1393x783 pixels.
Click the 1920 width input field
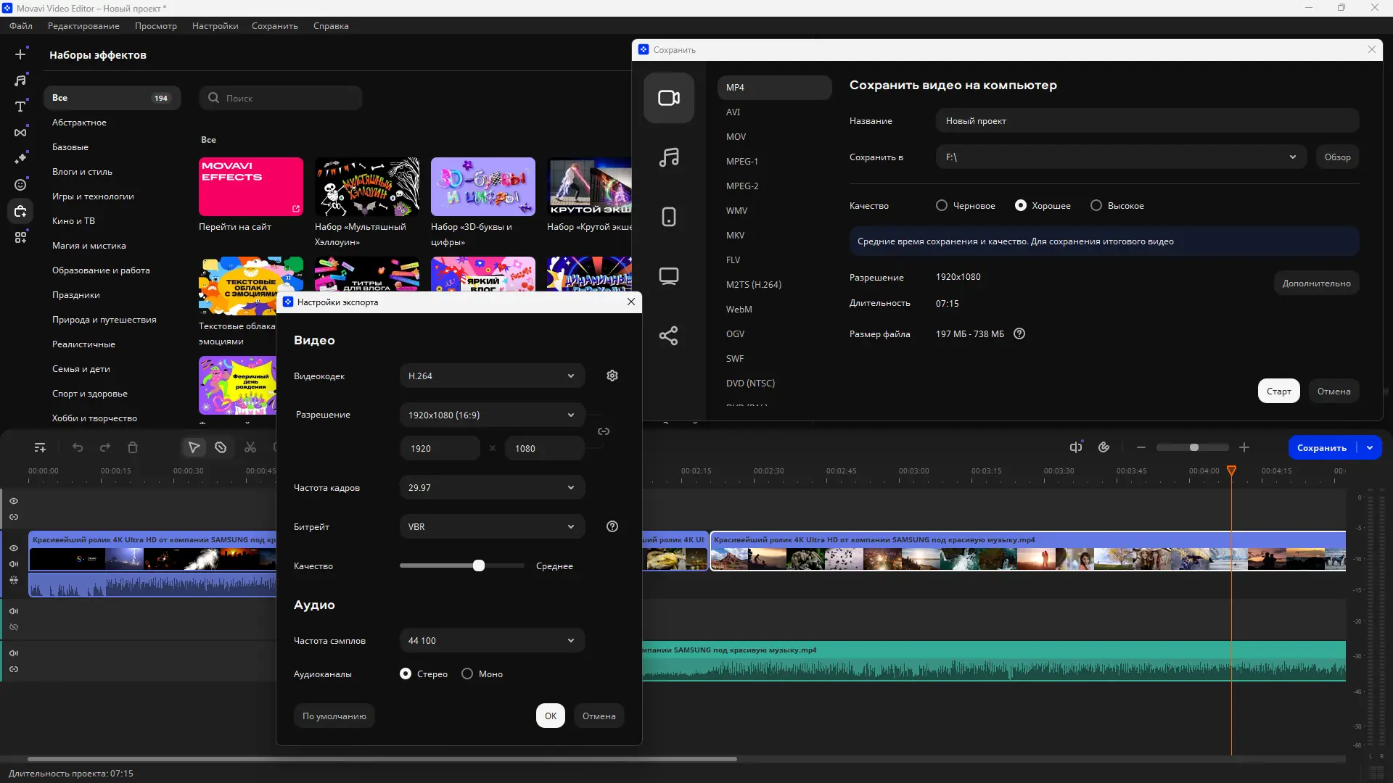click(440, 448)
